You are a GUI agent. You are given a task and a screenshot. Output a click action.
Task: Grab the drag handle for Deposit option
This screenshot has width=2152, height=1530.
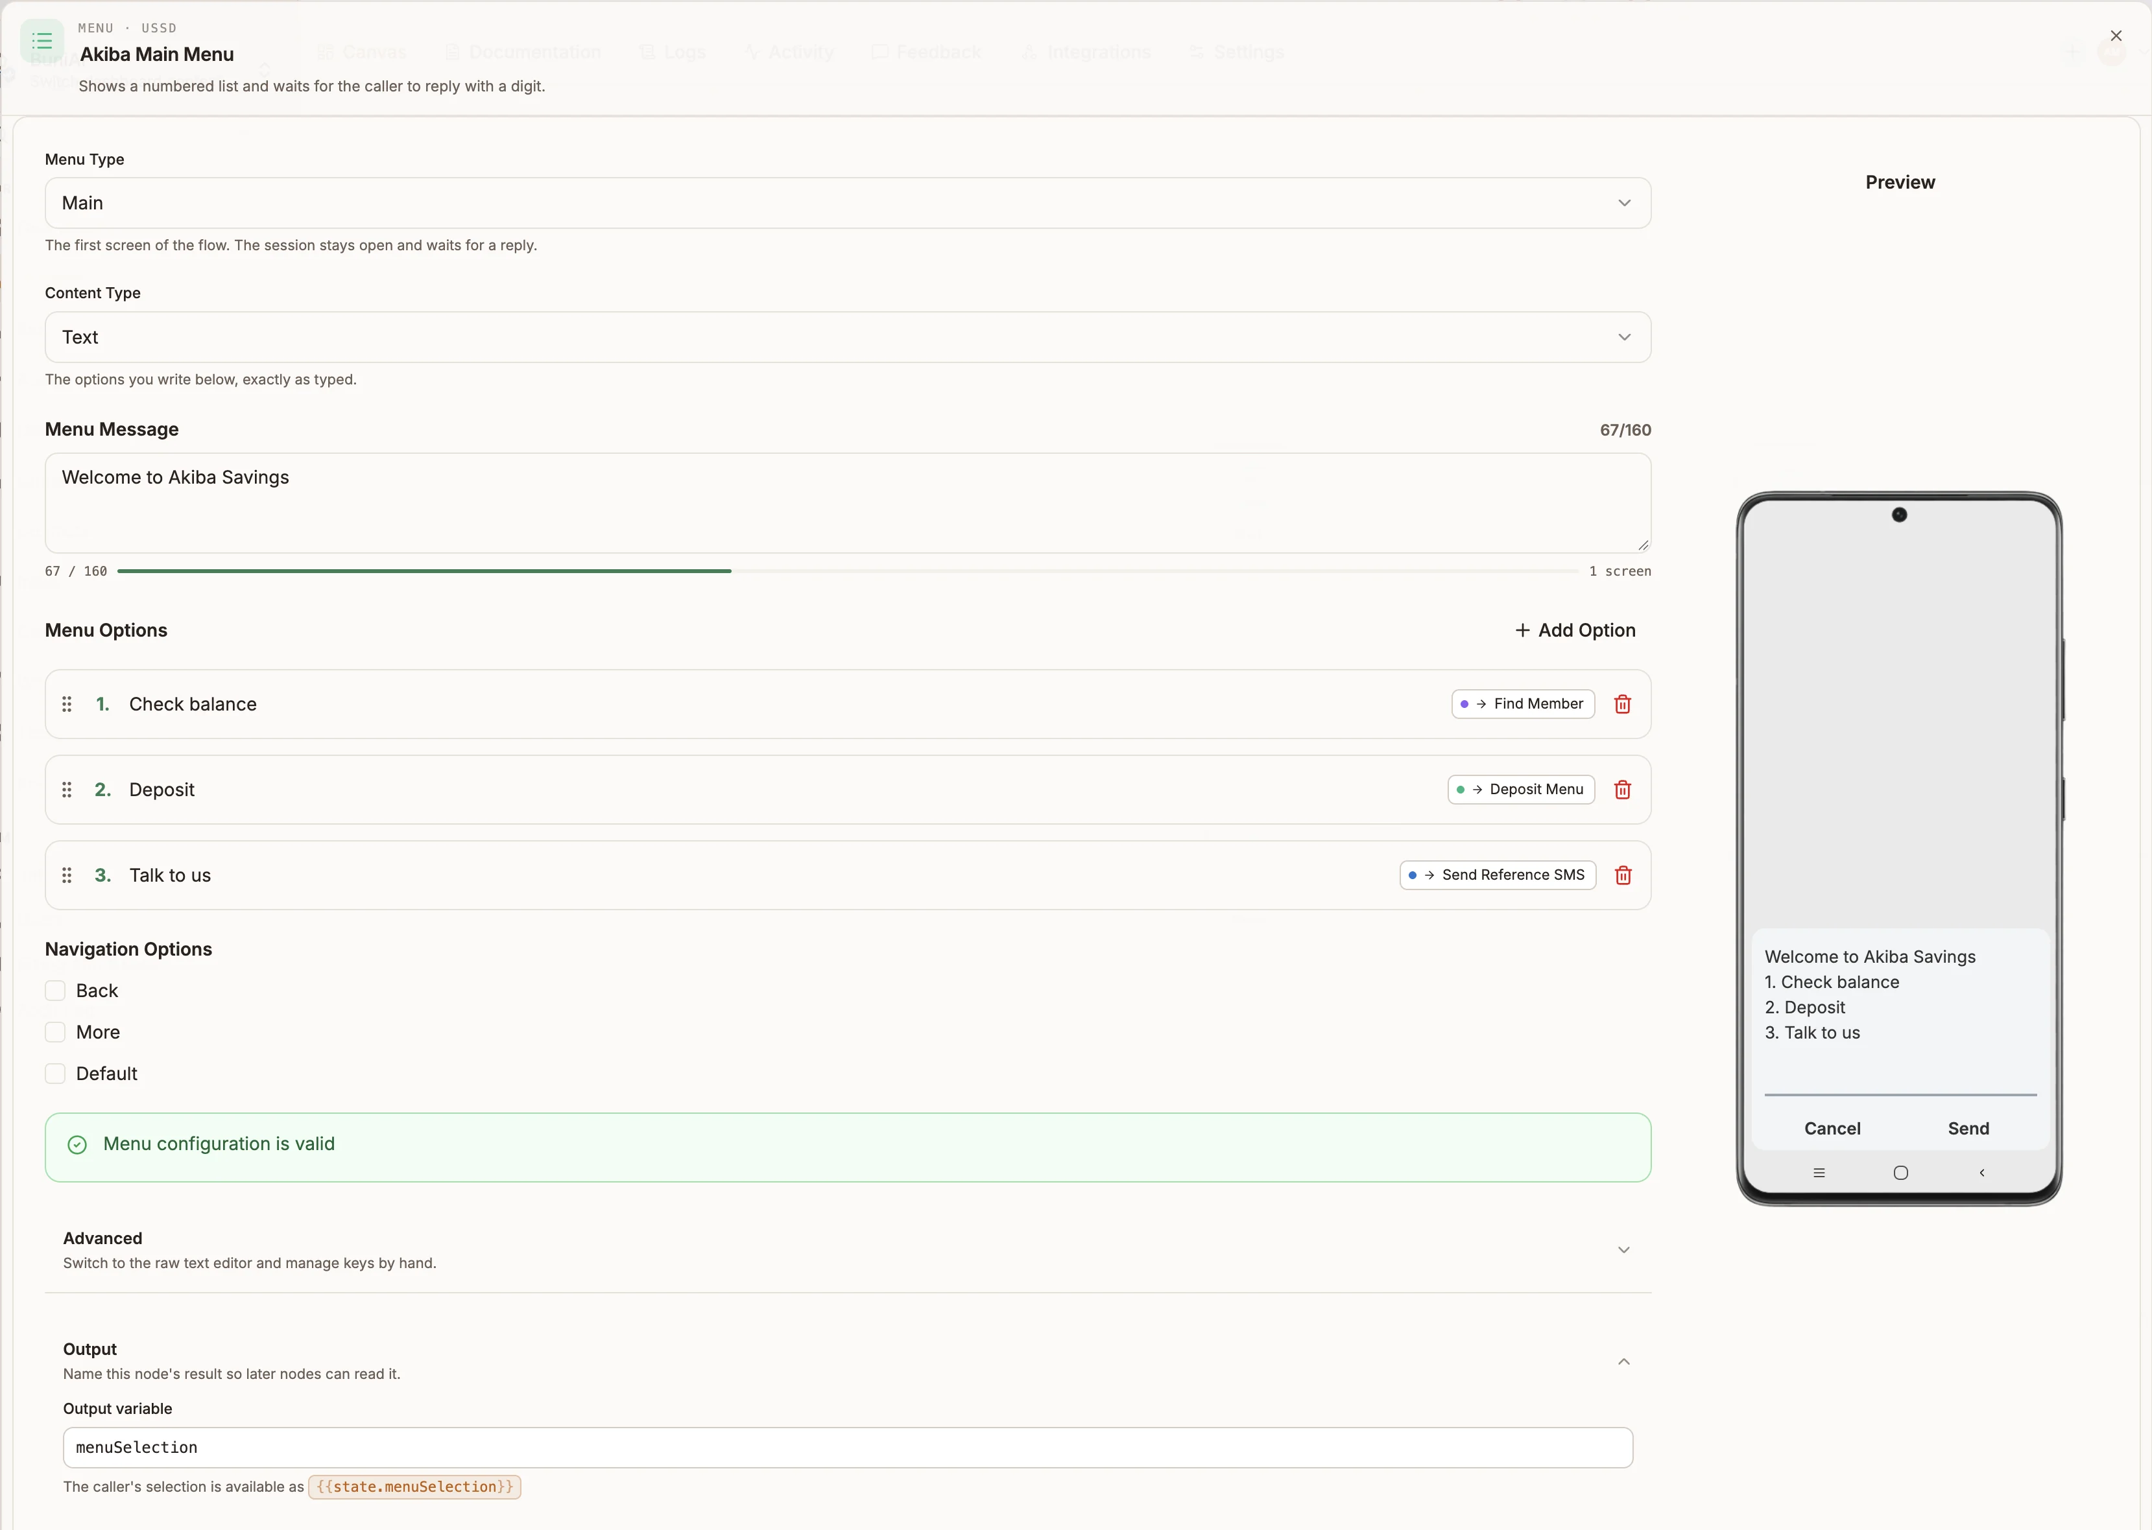pyautogui.click(x=67, y=790)
